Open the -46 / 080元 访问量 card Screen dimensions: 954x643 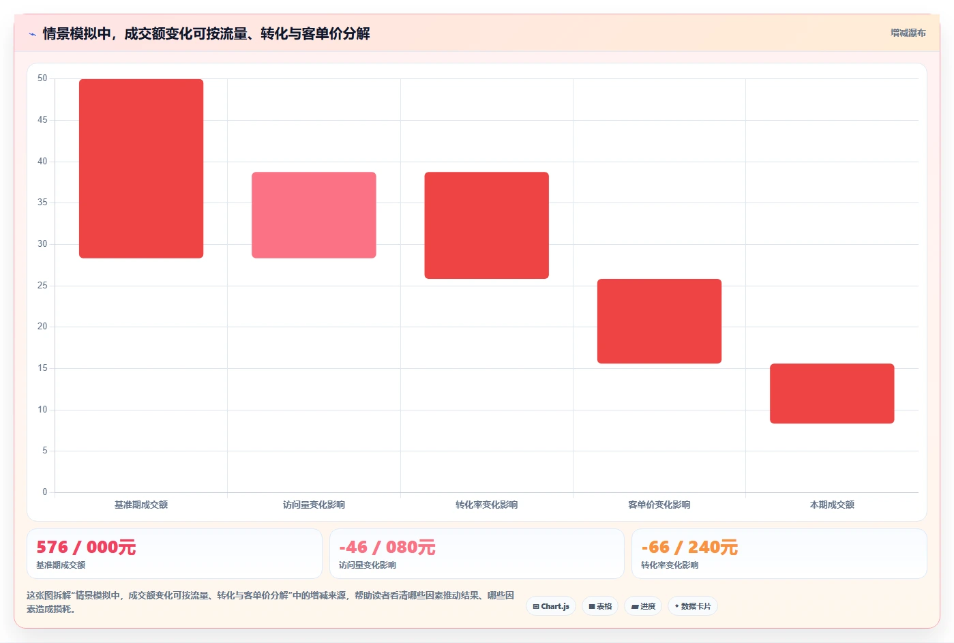coord(477,554)
